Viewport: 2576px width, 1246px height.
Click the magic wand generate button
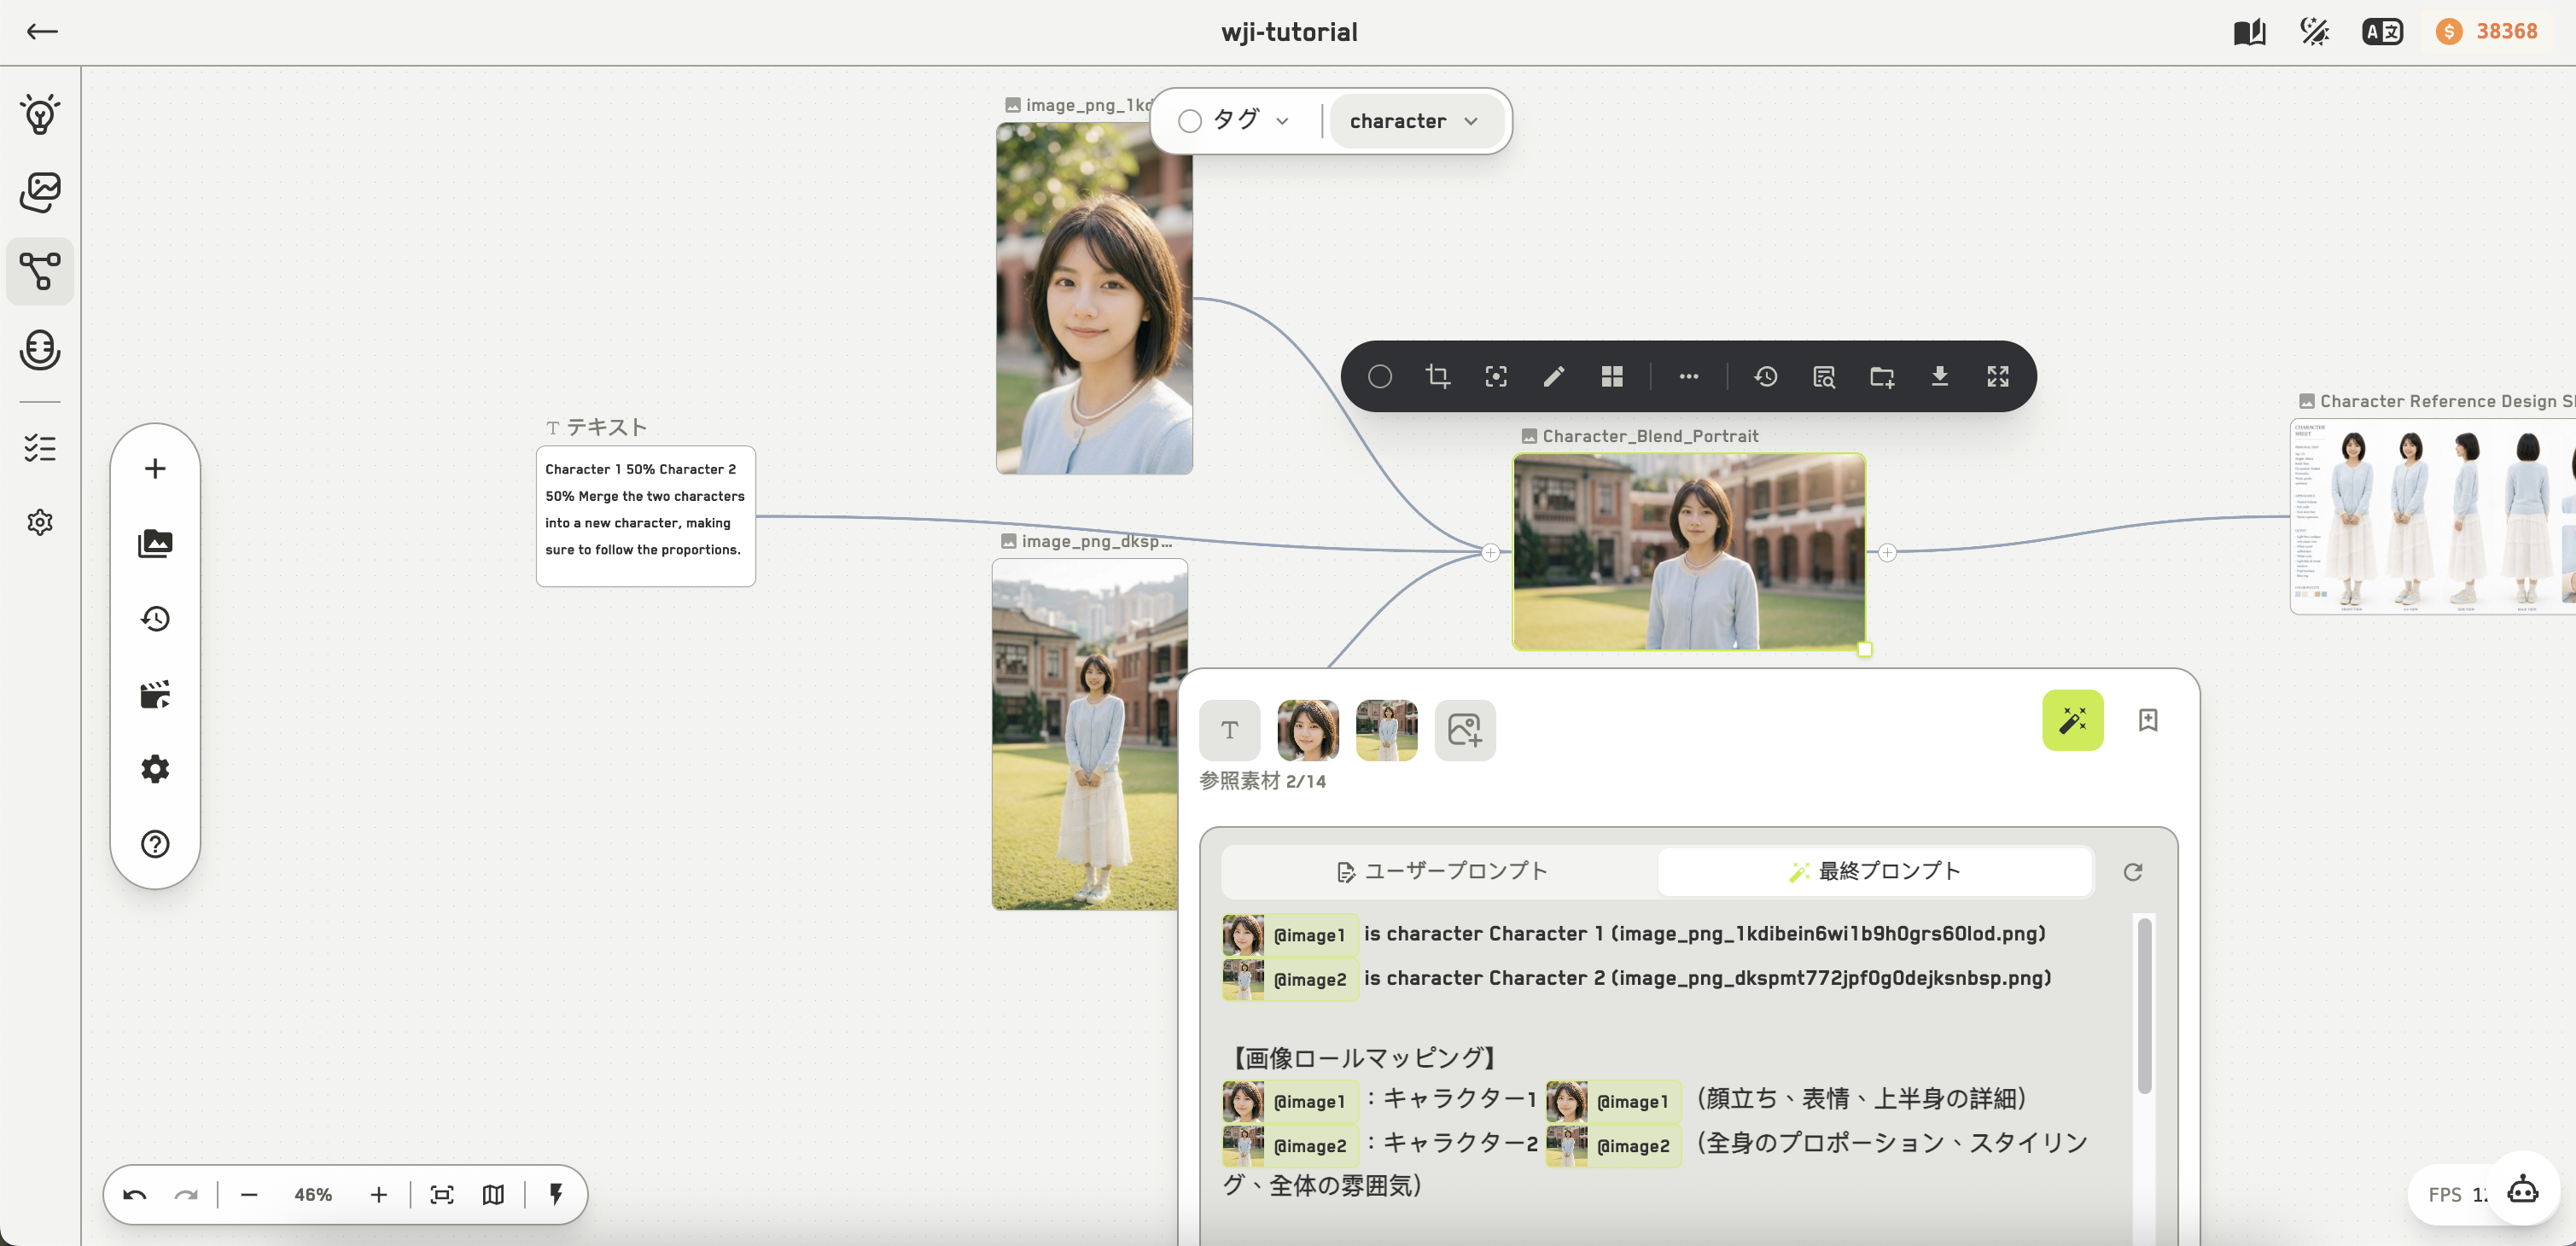(2073, 720)
